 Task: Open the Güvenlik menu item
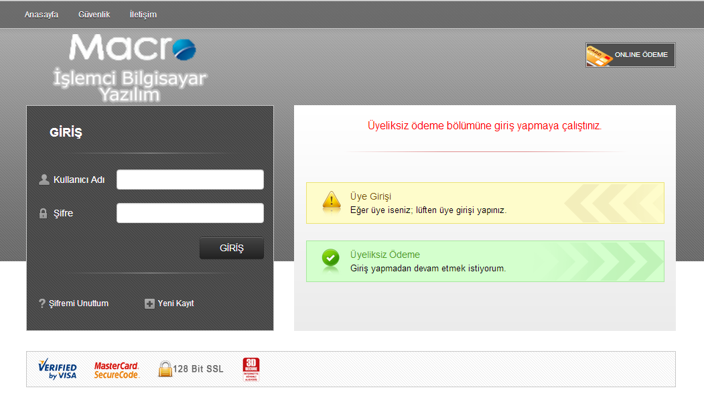coord(94,15)
